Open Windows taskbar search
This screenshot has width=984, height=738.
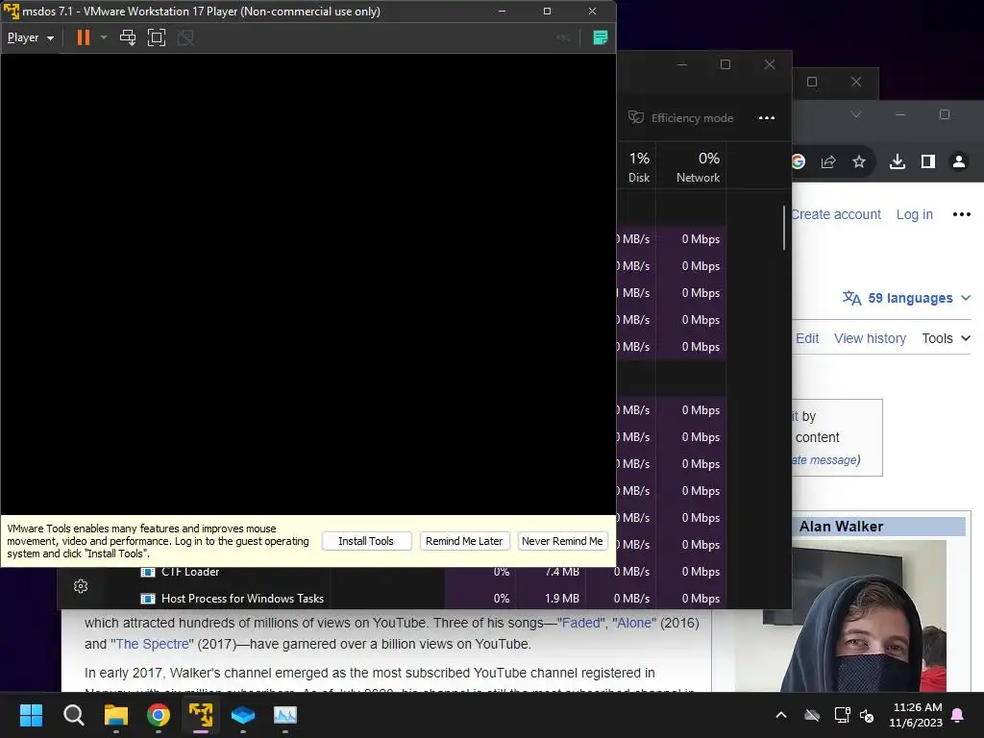[73, 715]
